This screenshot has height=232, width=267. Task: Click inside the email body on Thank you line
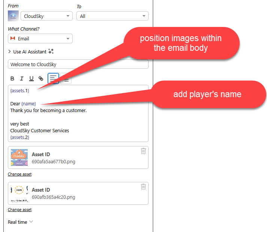coord(49,111)
